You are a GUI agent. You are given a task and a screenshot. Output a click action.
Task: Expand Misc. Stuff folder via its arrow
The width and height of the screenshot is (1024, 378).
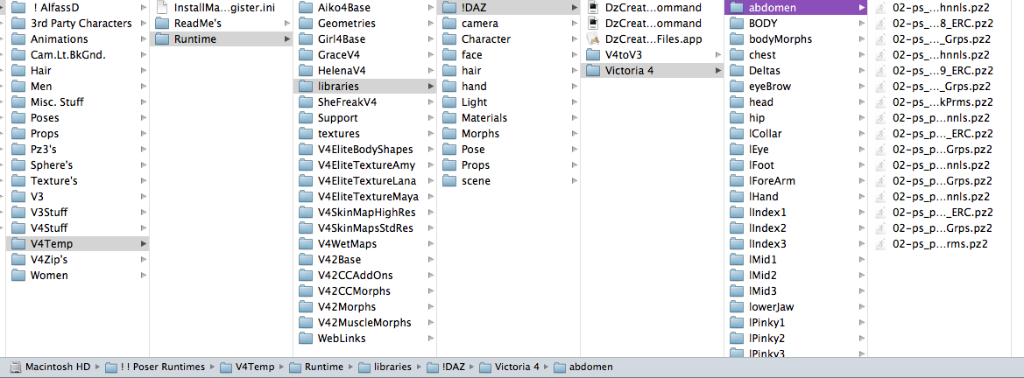[144, 102]
